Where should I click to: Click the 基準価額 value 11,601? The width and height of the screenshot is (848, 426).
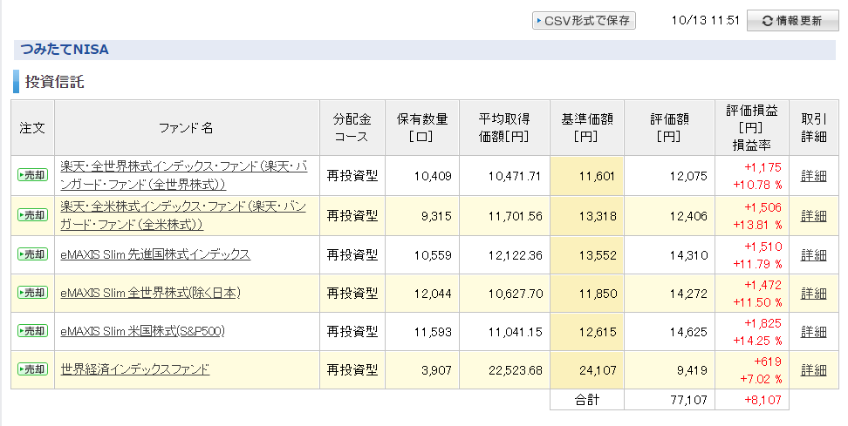point(597,176)
